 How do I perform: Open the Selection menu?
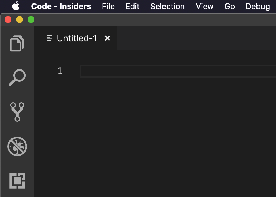pyautogui.click(x=167, y=7)
